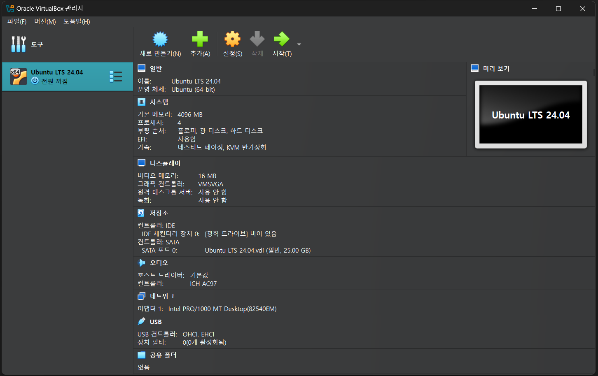
Task: Click the 오디오 speaker icon
Action: pyautogui.click(x=142, y=262)
